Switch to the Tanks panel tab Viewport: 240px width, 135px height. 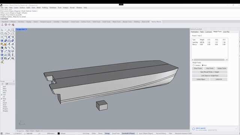point(202,32)
